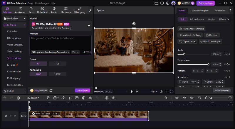The height and width of the screenshot is (129, 235).
Task: Toggle track visibility eye icon
Action: [11, 116]
